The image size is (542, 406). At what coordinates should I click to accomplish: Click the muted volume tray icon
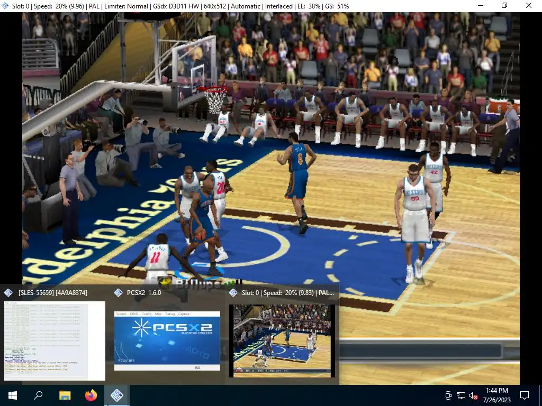(x=474, y=395)
